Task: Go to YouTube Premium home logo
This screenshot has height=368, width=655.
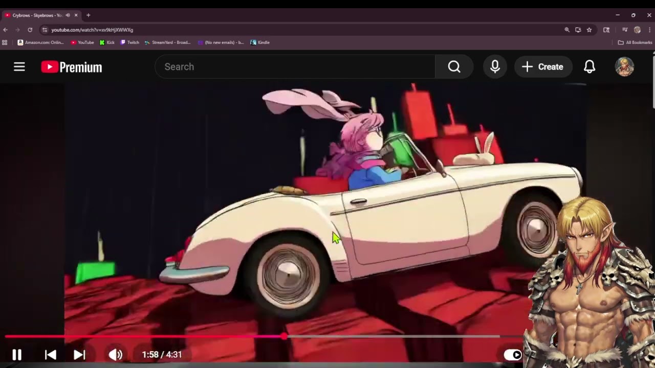Action: click(72, 67)
